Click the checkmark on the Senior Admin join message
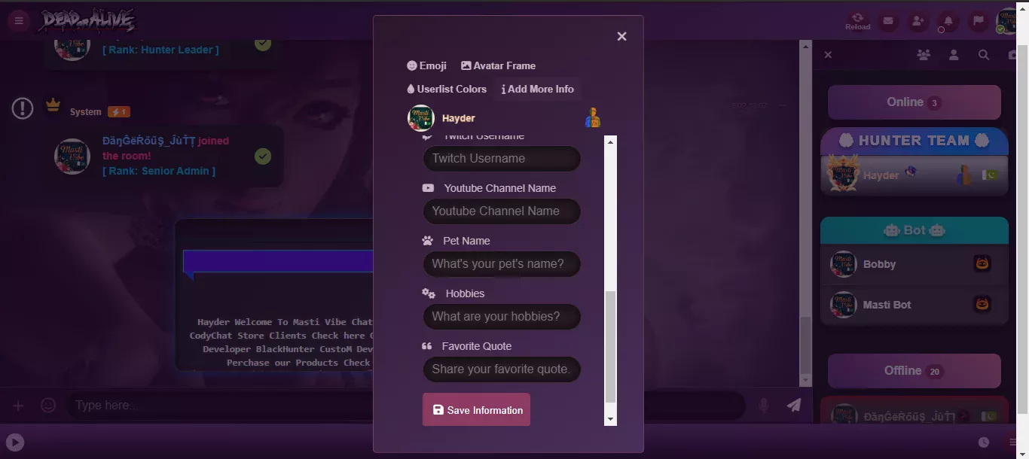The height and width of the screenshot is (459, 1029). (x=263, y=156)
